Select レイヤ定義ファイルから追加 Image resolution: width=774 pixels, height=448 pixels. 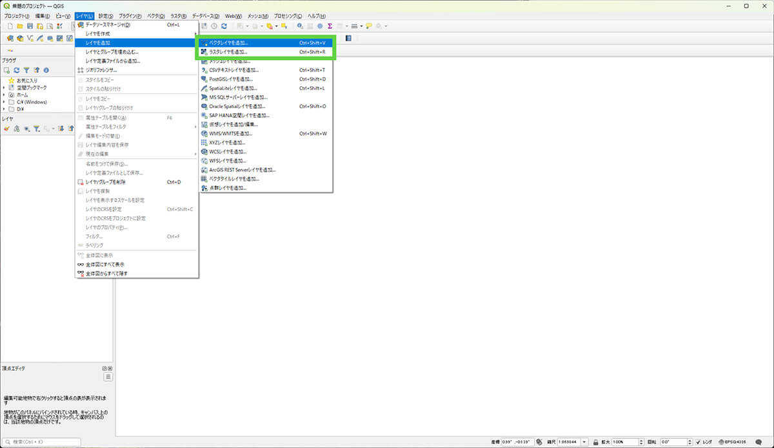point(137,61)
